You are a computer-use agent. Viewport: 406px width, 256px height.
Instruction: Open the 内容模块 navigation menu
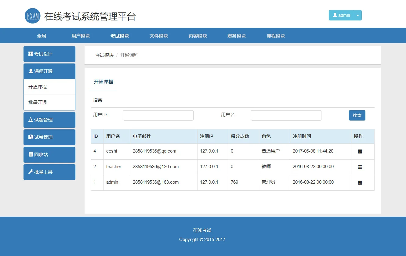198,35
